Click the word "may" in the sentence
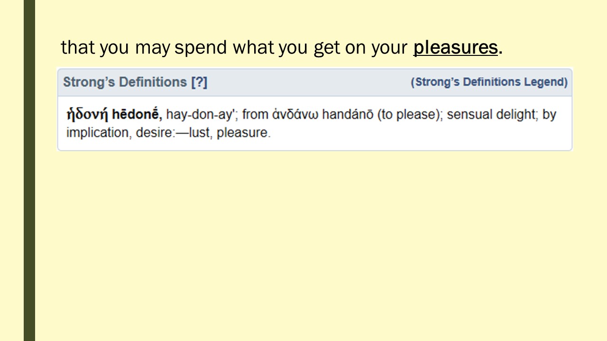 point(152,47)
